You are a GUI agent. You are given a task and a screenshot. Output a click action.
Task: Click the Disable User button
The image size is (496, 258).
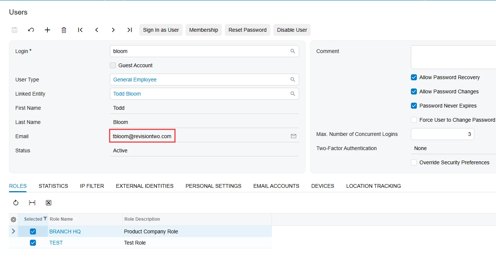click(x=292, y=30)
